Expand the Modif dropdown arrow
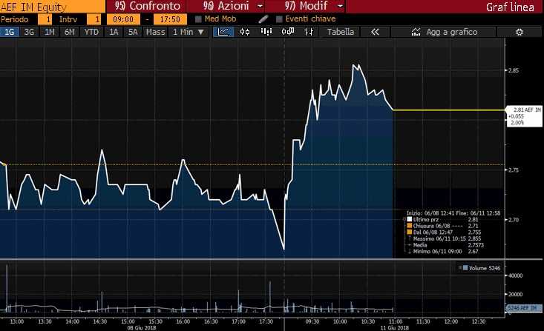The height and width of the screenshot is (331, 544). [x=340, y=6]
